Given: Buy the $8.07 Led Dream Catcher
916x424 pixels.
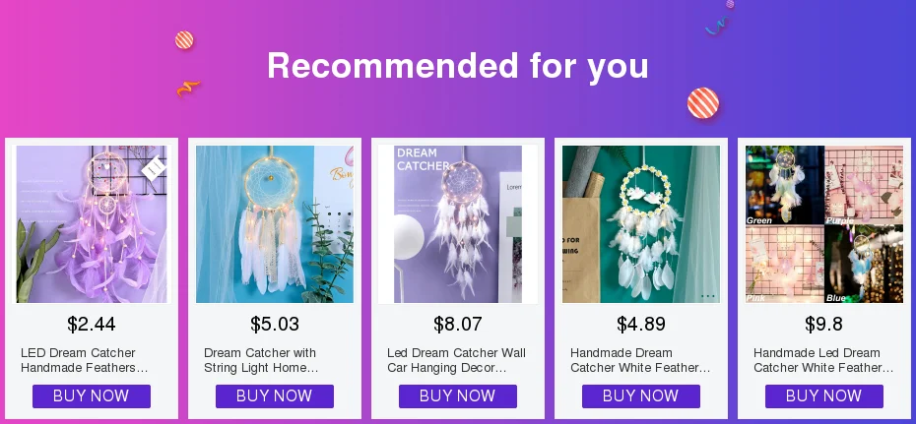Looking at the screenshot, I should 458,396.
